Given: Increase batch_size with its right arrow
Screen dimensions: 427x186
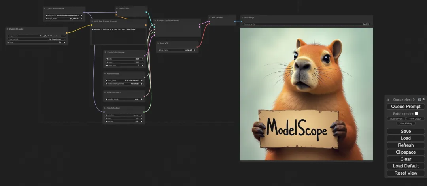Looking at the screenshot, I should (142, 65).
